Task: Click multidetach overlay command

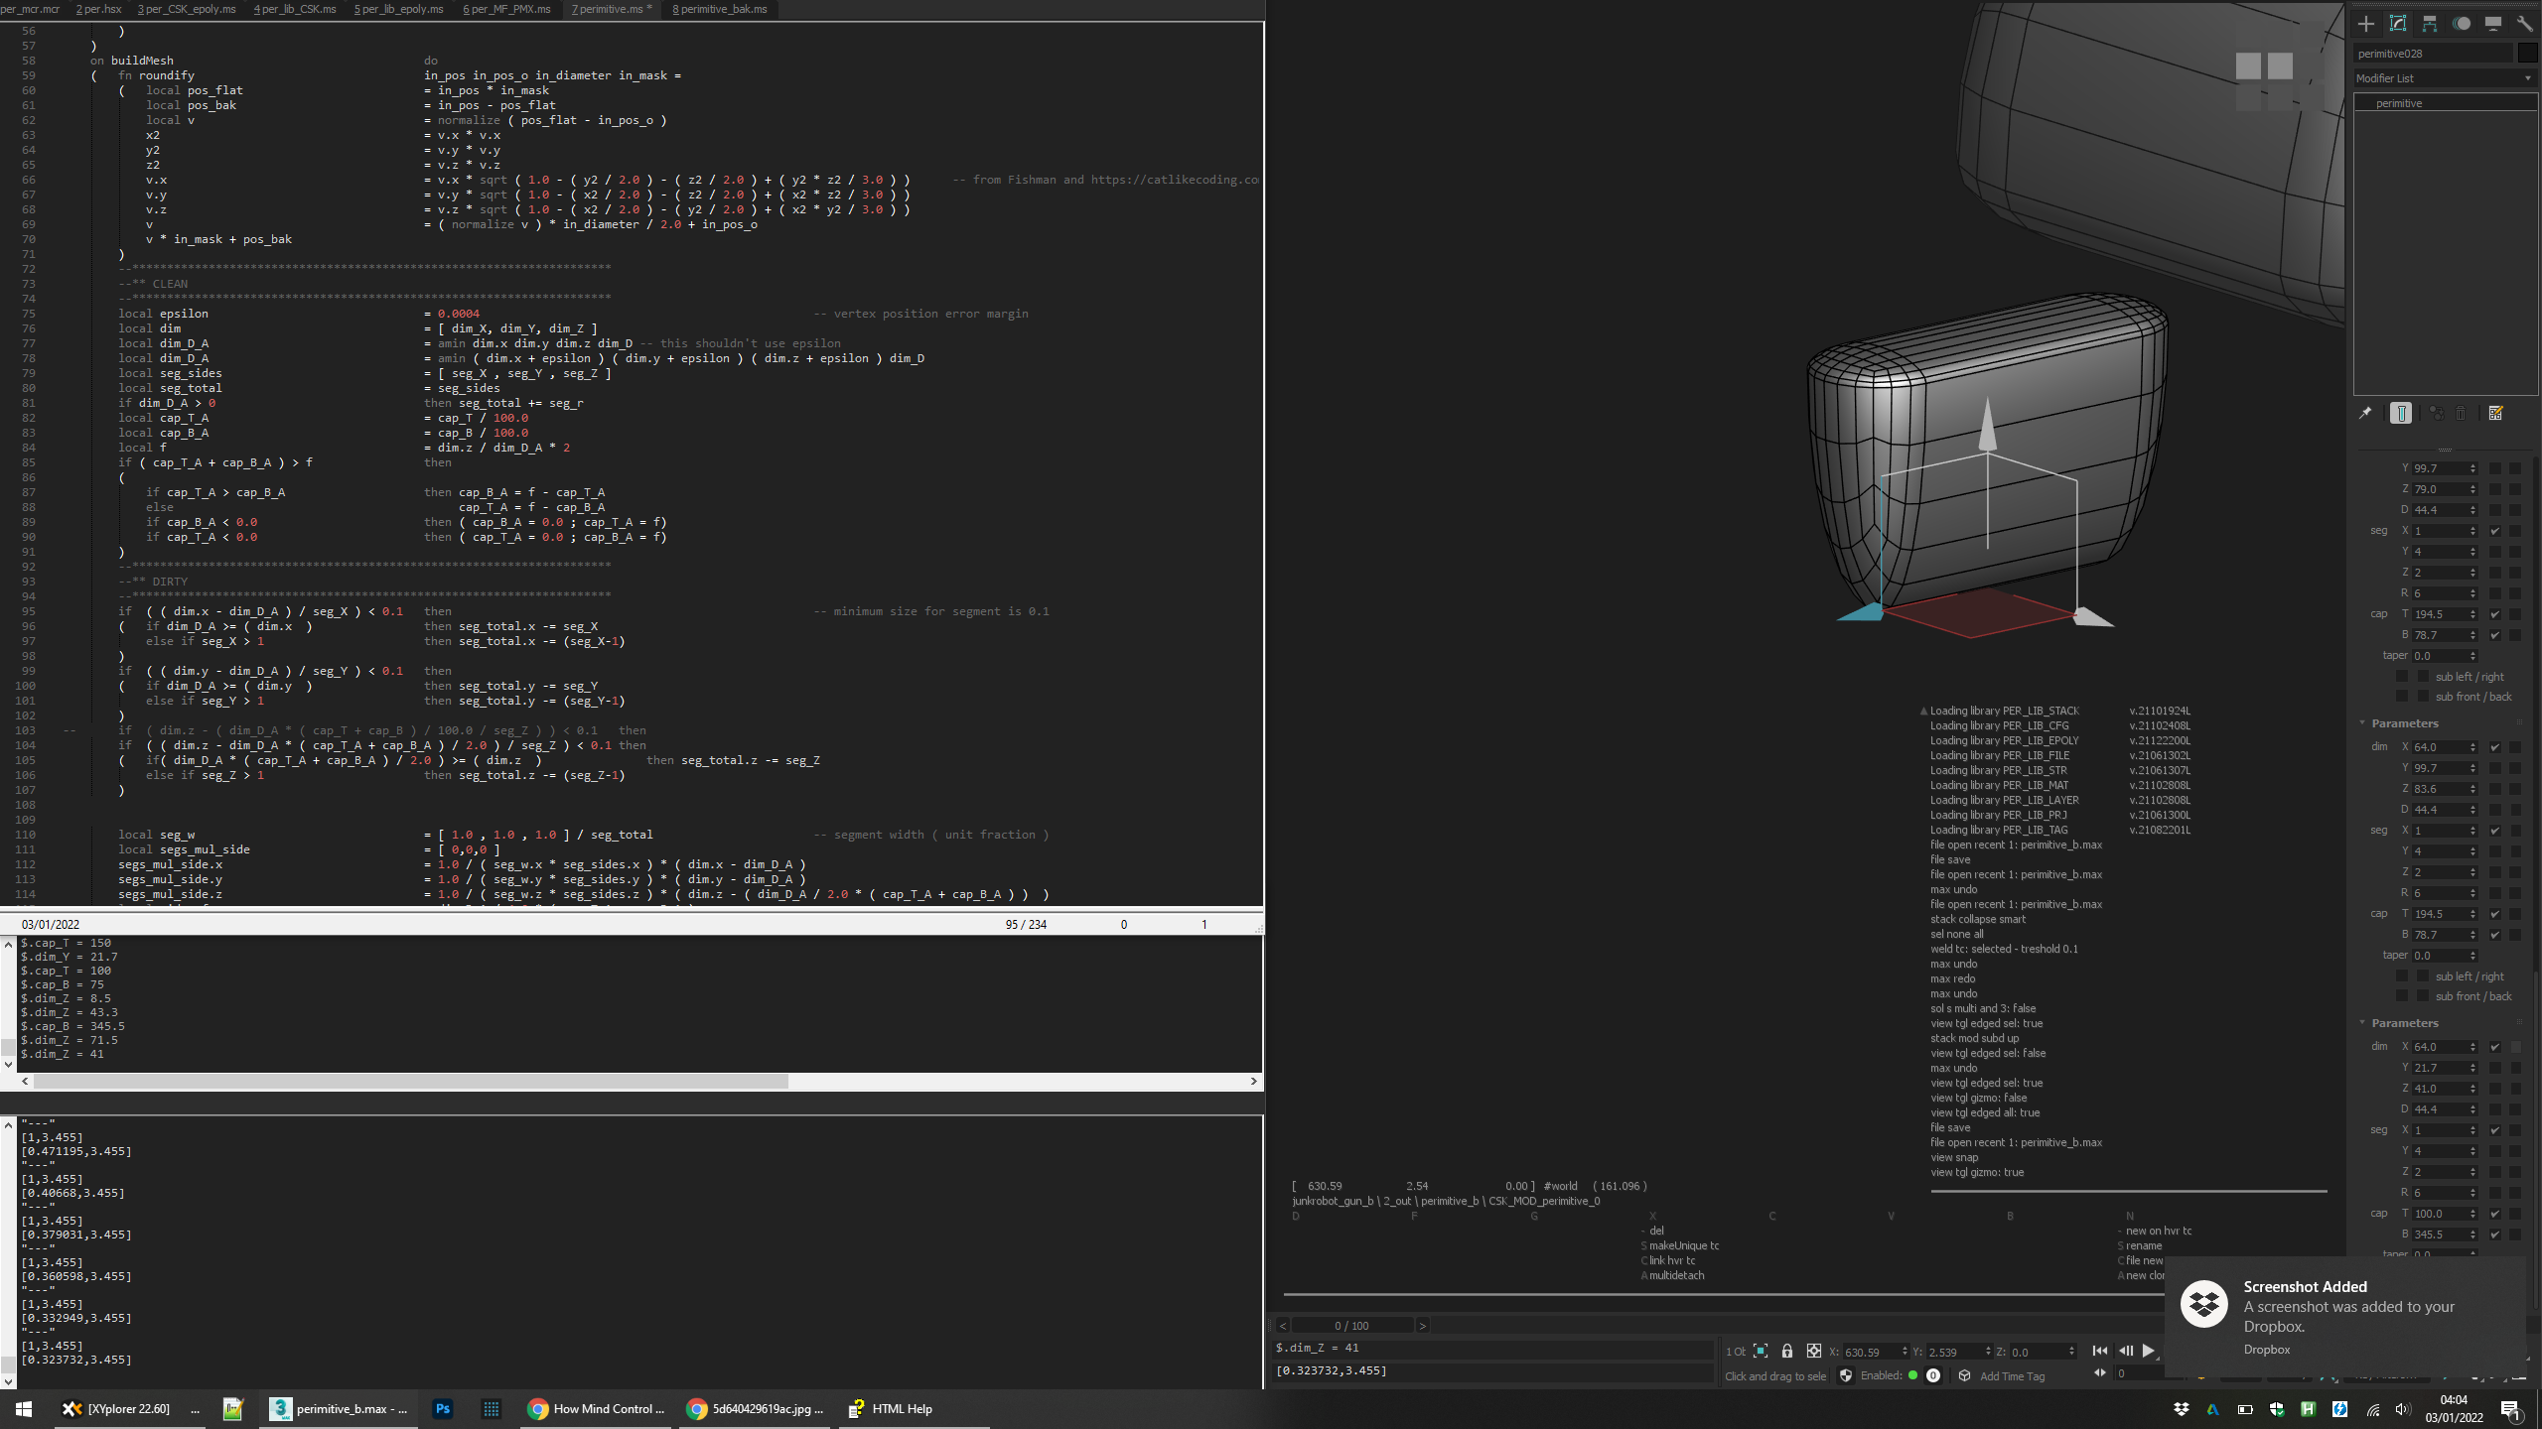Action: click(1677, 1275)
